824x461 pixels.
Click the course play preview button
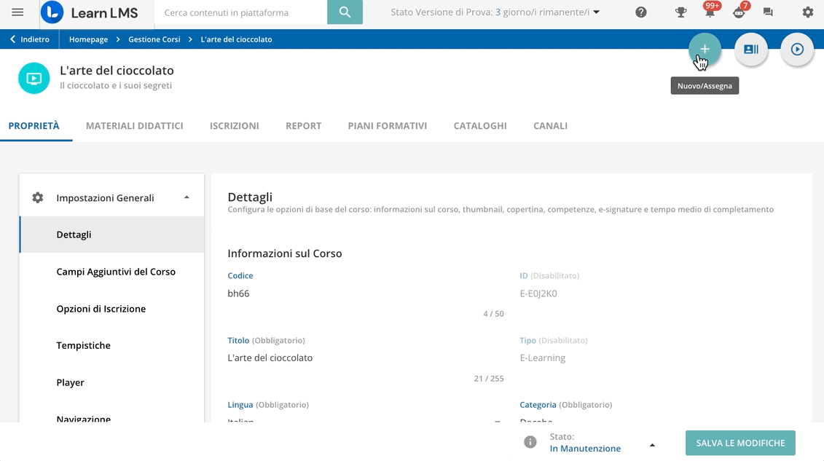pos(797,50)
